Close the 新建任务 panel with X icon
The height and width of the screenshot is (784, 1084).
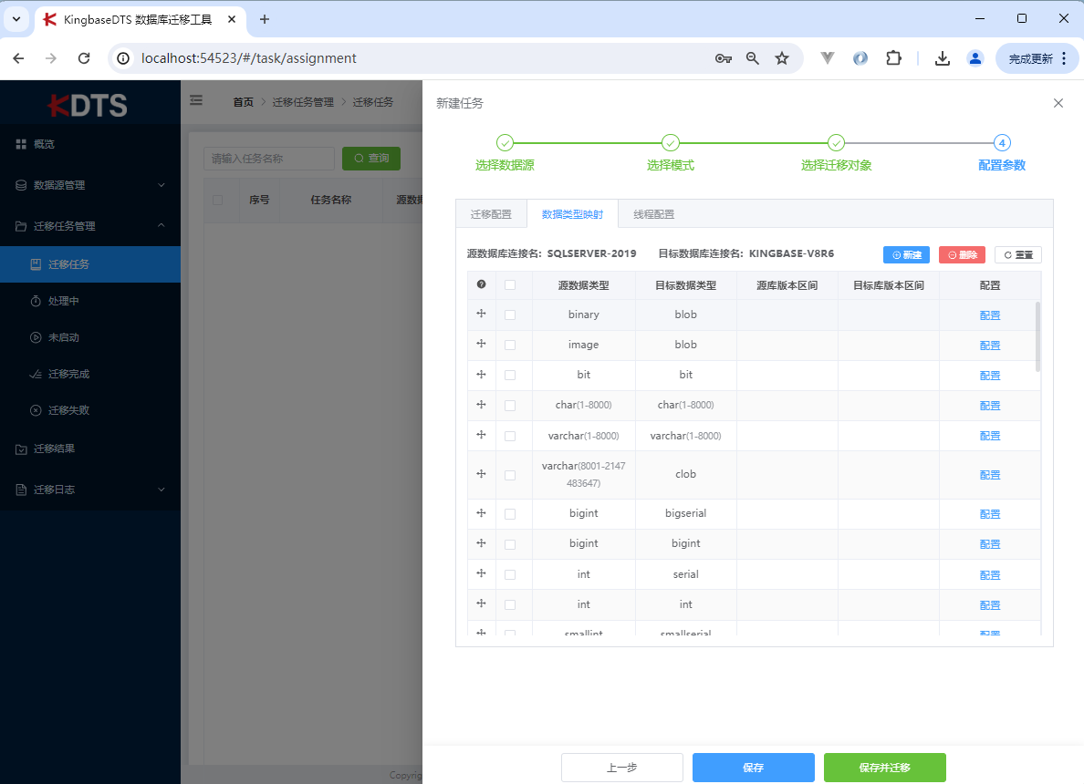click(x=1058, y=103)
